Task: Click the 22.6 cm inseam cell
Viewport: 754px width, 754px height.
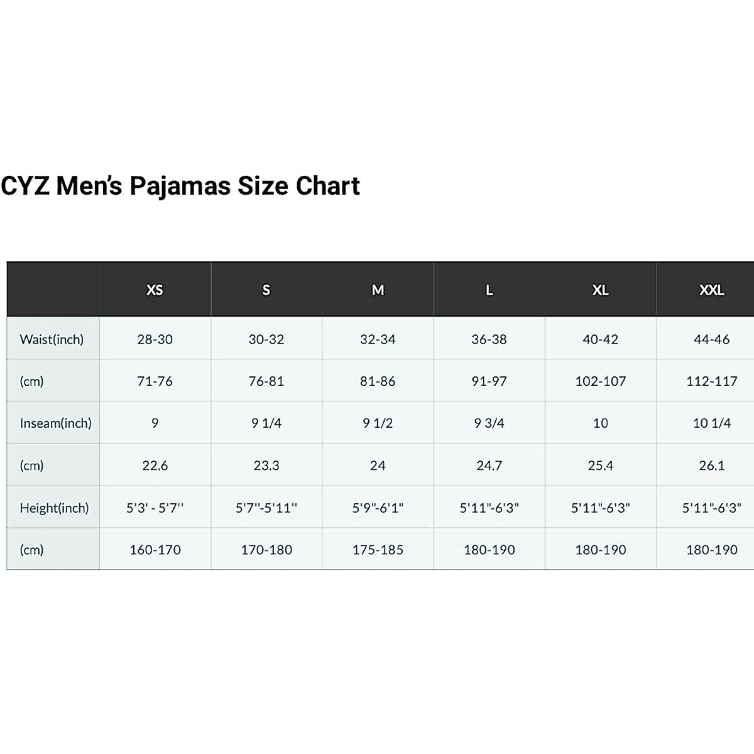Action: tap(155, 466)
